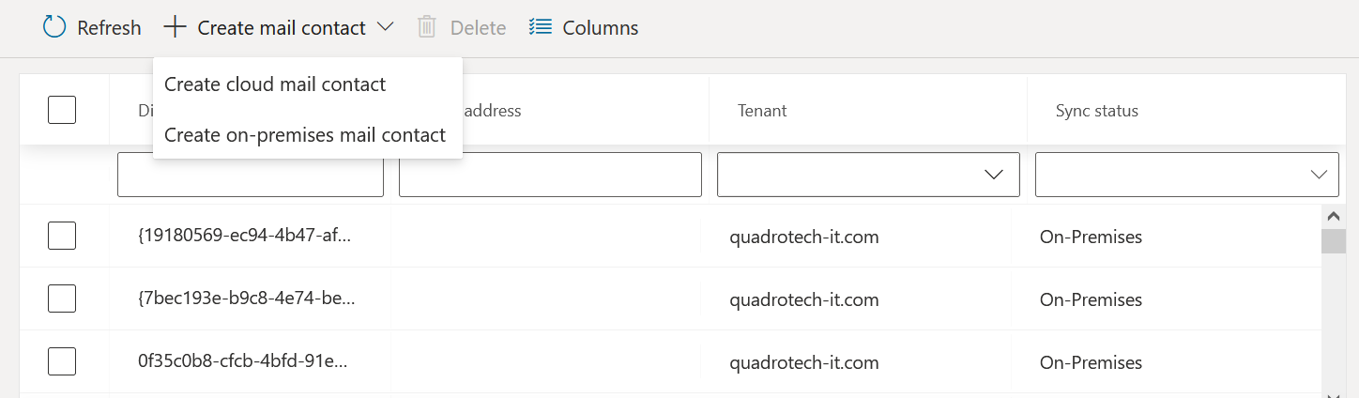
Task: Click the plus icon for Create mail contact
Action: coord(175,27)
